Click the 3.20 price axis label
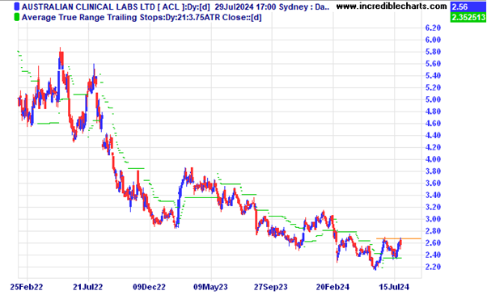Screen dimensions: 487x295 click(x=433, y=207)
